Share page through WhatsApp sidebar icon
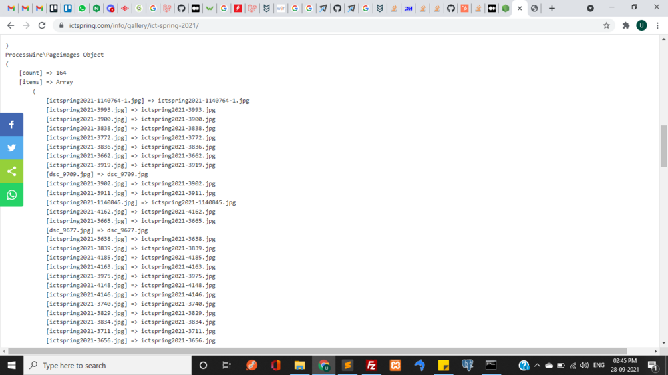This screenshot has width=668, height=375. tap(11, 195)
